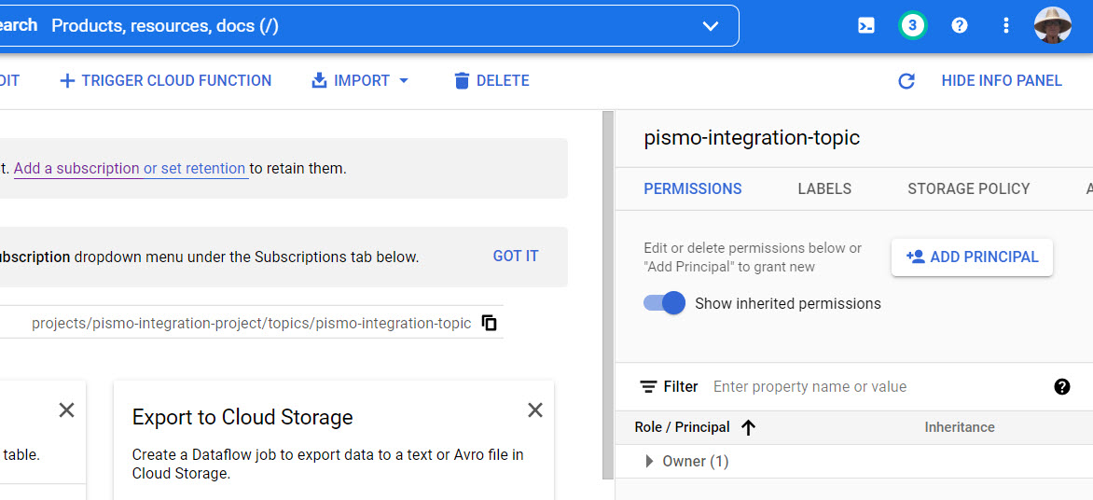Open the three-dot settings menu
Image resolution: width=1093 pixels, height=500 pixels.
1005,26
